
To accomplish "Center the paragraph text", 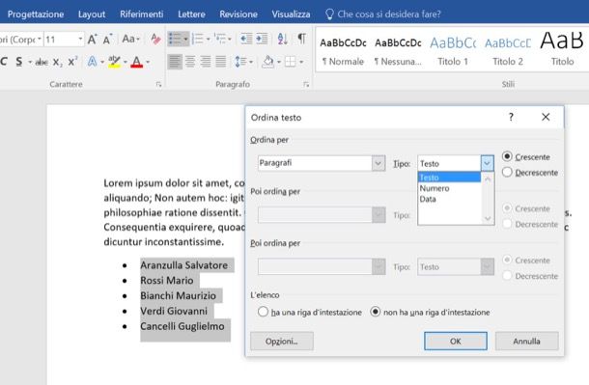I will coord(190,62).
